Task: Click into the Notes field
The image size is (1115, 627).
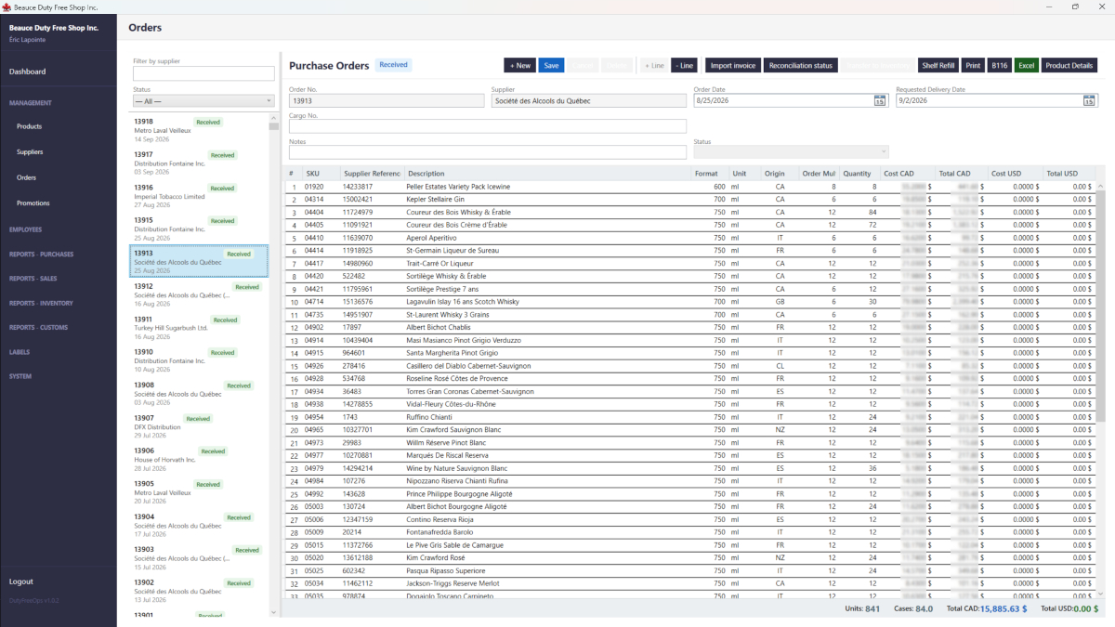Action: click(488, 152)
